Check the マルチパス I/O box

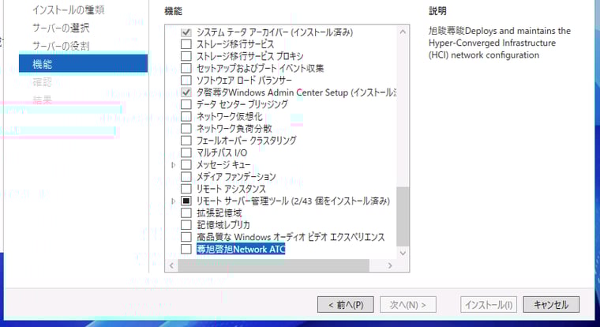click(x=186, y=152)
